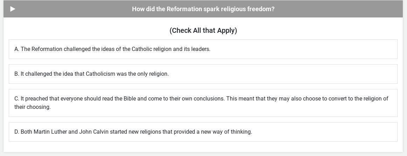Click the question title text in header
Viewport: 407px width, 156px height.
203,9
